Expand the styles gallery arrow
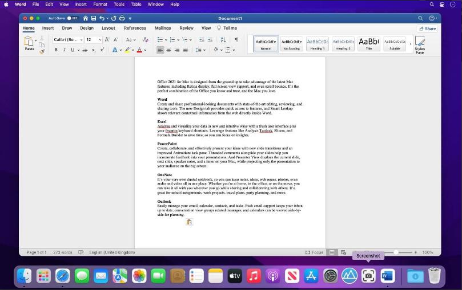This screenshot has height=290, width=462. pyautogui.click(x=410, y=44)
